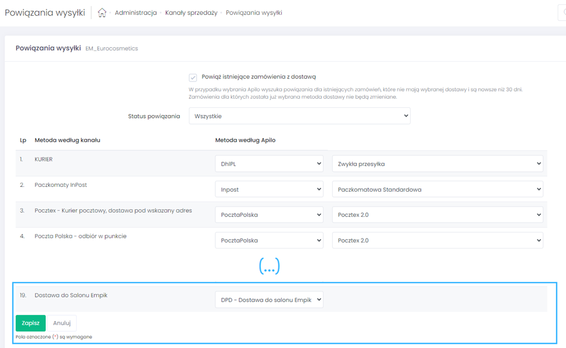The width and height of the screenshot is (566, 348).
Task: Open PocztaPolska dropdown for odbiór w punkcie row
Action: [x=269, y=240]
